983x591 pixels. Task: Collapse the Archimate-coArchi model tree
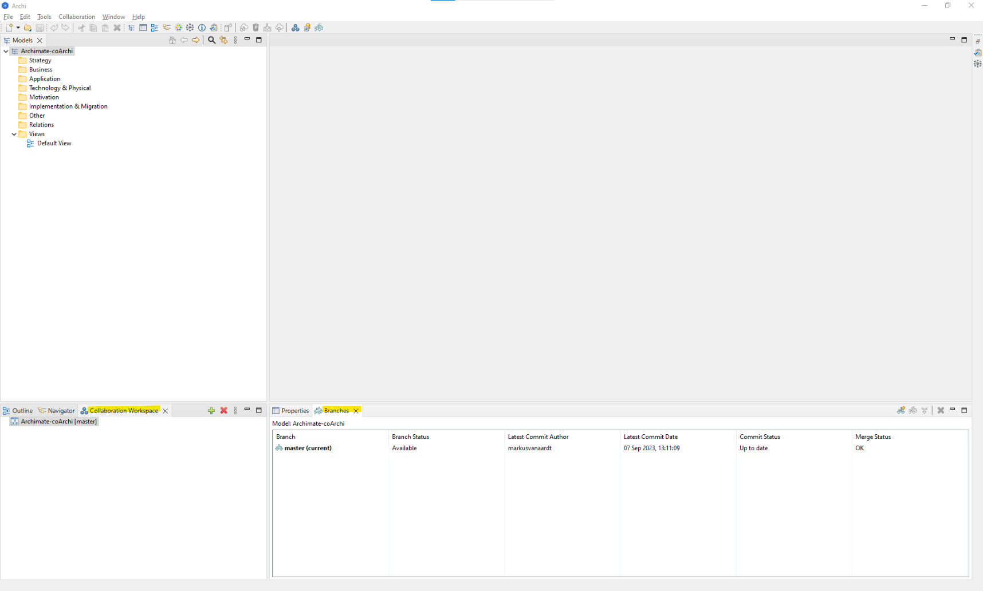pos(6,51)
